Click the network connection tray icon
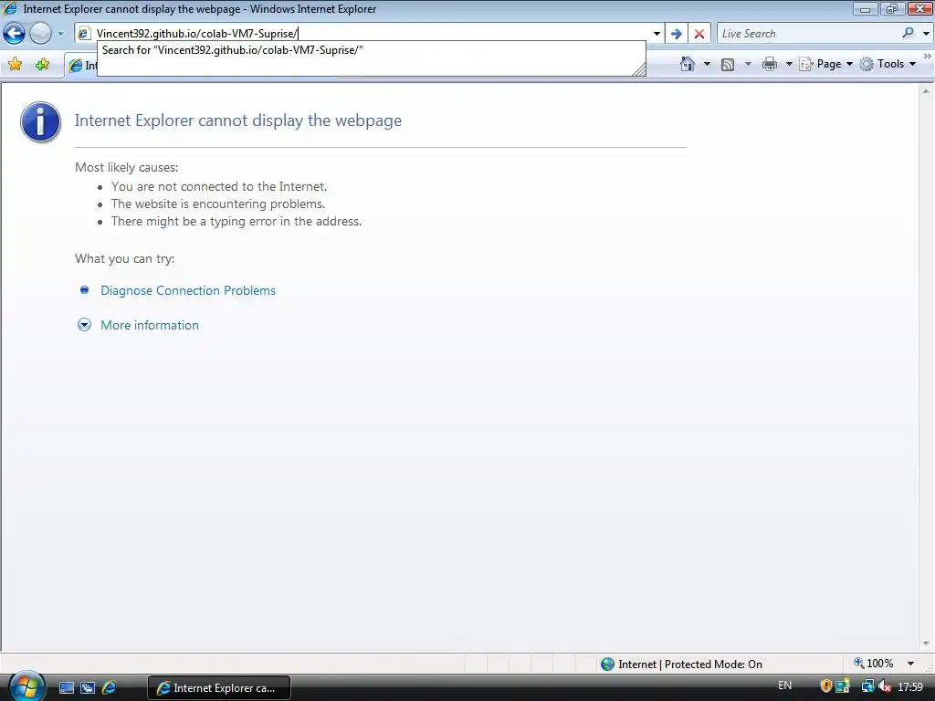 click(x=867, y=686)
